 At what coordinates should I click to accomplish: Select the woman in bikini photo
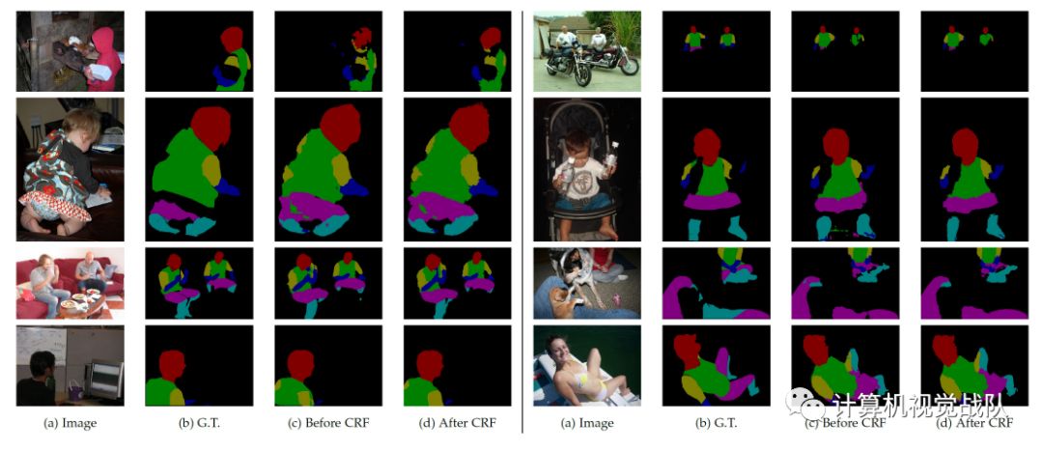click(x=587, y=365)
